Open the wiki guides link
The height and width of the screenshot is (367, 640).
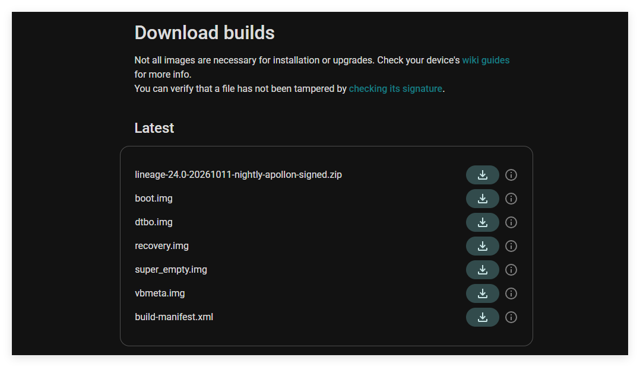(486, 60)
